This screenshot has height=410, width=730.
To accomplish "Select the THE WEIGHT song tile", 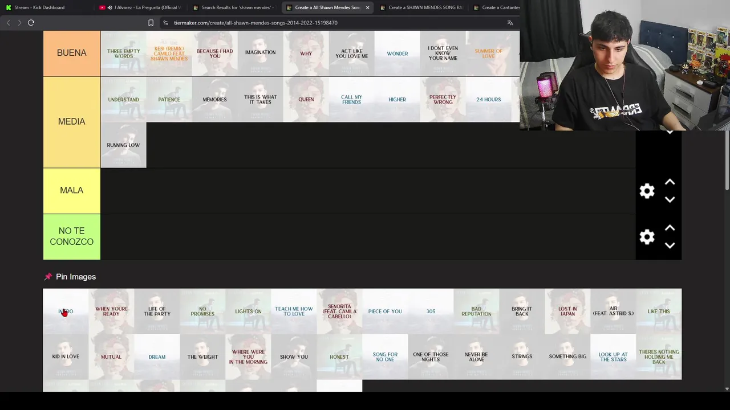I will 202,357.
